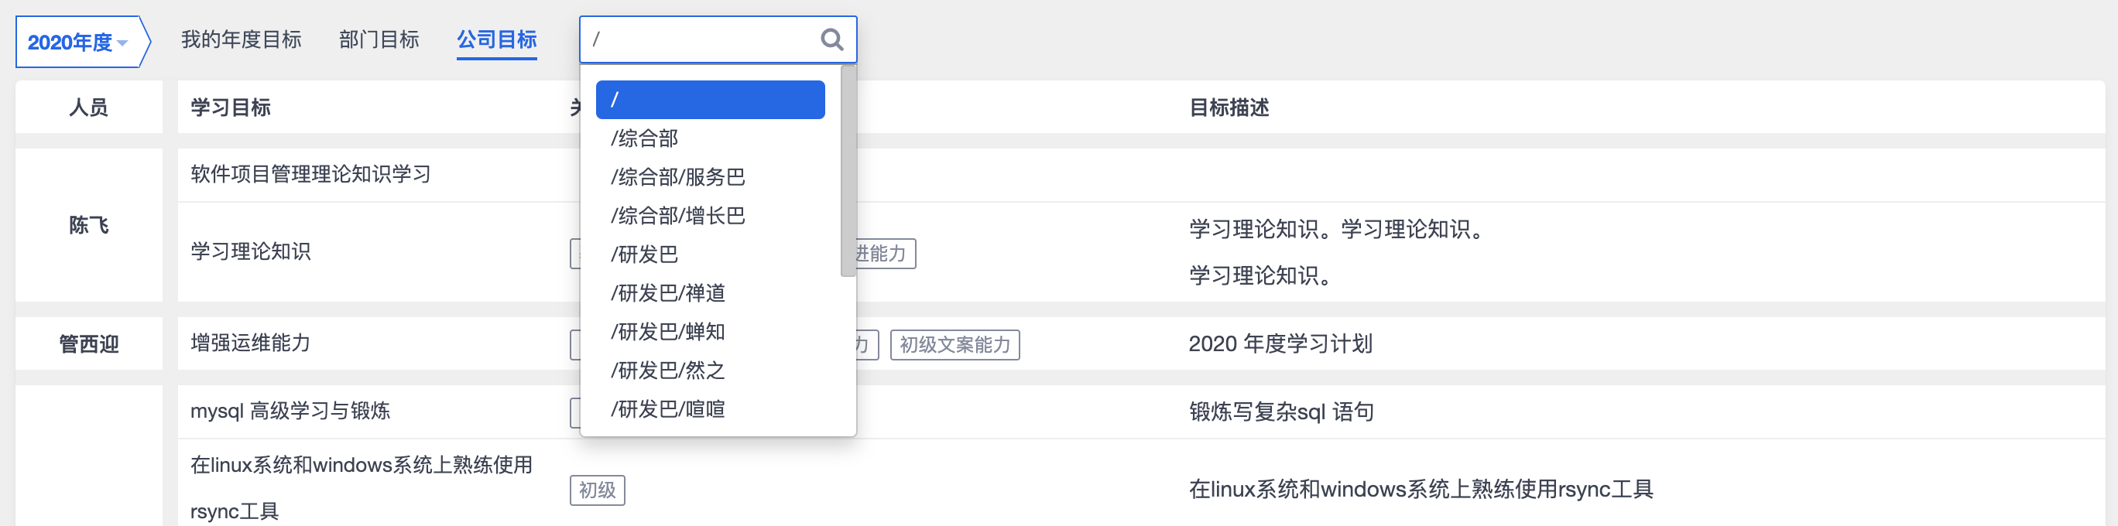Click the dropdown list scrollbar
This screenshot has width=2118, height=526.
click(848, 171)
